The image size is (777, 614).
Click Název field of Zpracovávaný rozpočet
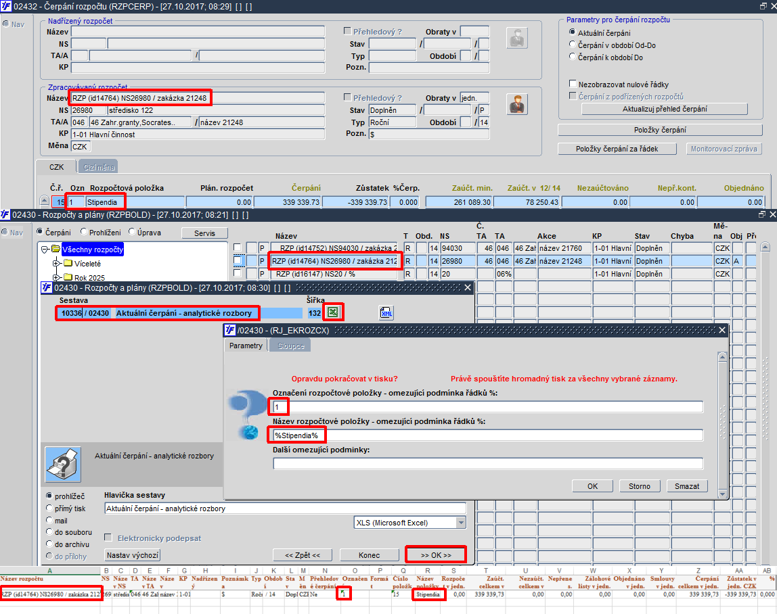[198, 98]
